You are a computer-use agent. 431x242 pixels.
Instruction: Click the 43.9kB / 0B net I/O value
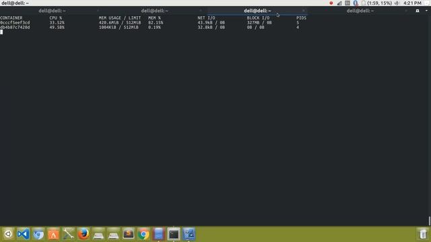pos(211,22)
